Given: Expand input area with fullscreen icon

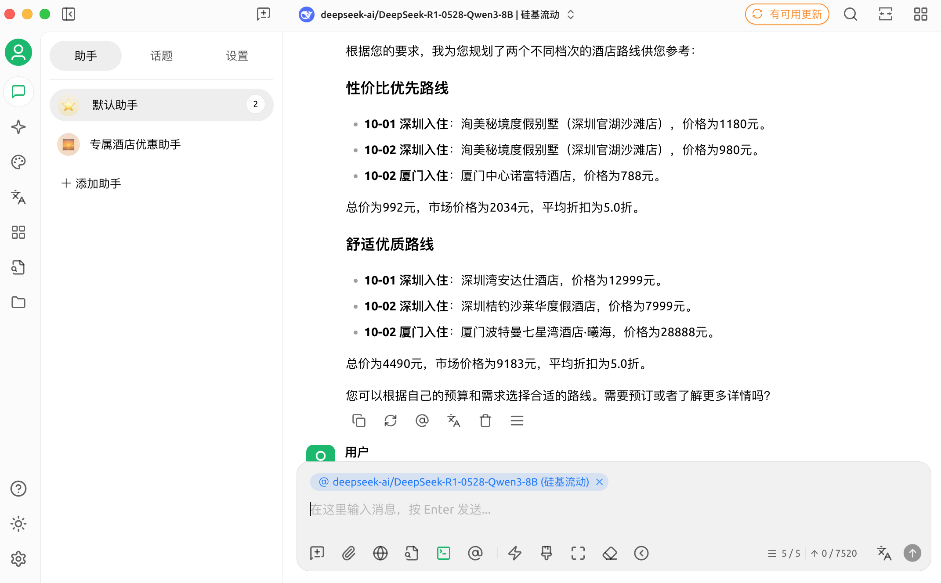Looking at the screenshot, I should [578, 553].
